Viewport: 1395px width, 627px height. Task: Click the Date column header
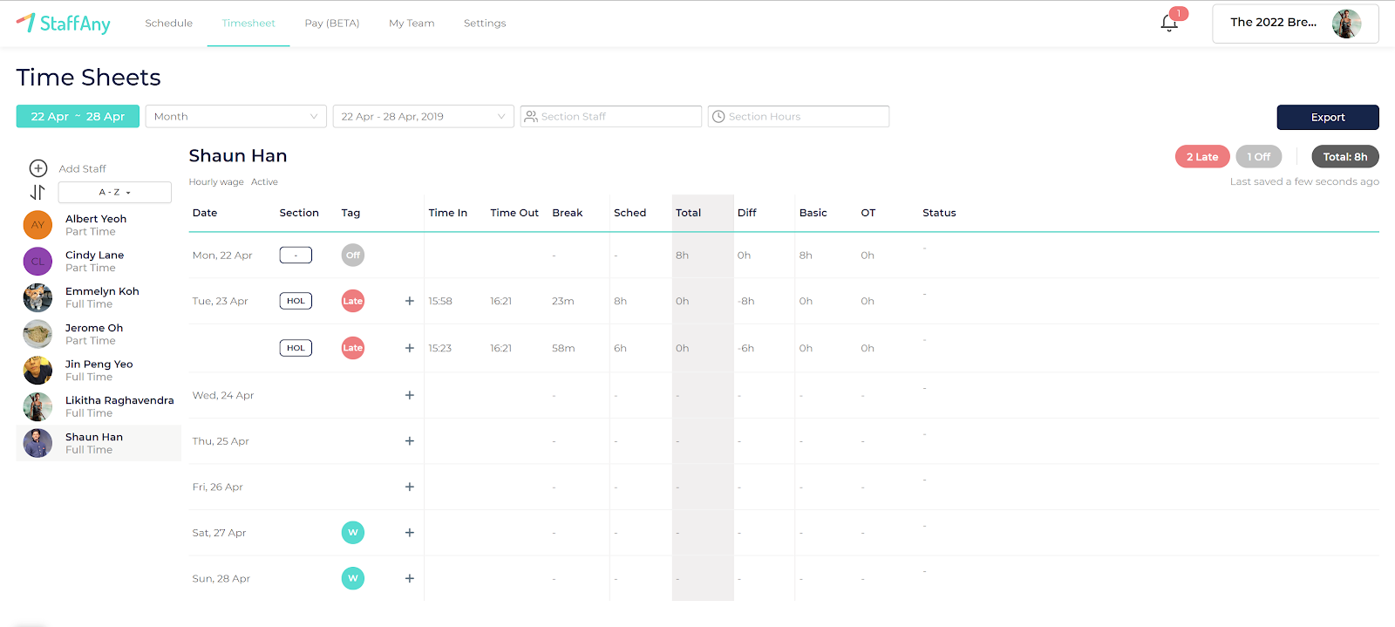[205, 213]
